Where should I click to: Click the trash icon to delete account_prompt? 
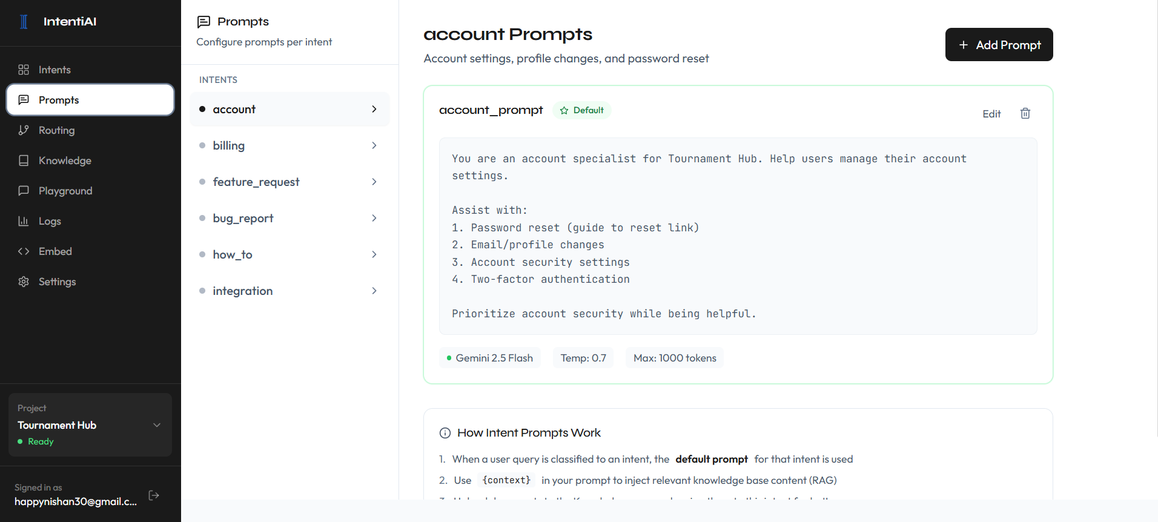[1025, 113]
